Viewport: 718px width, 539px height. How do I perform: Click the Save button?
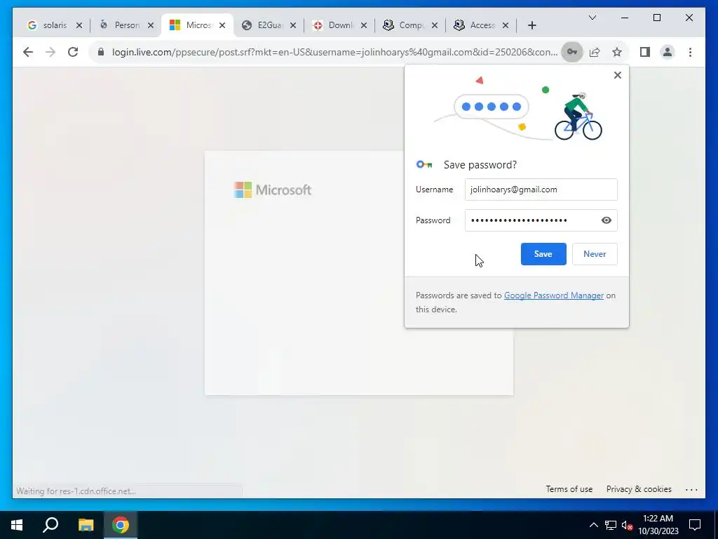[543, 254]
